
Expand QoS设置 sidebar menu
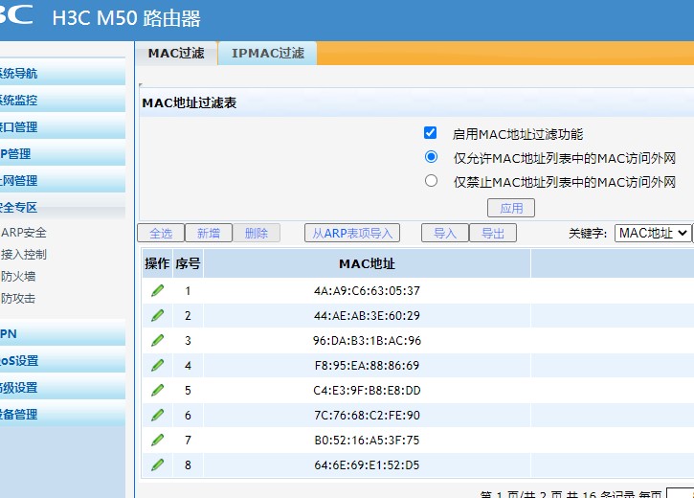[62, 361]
